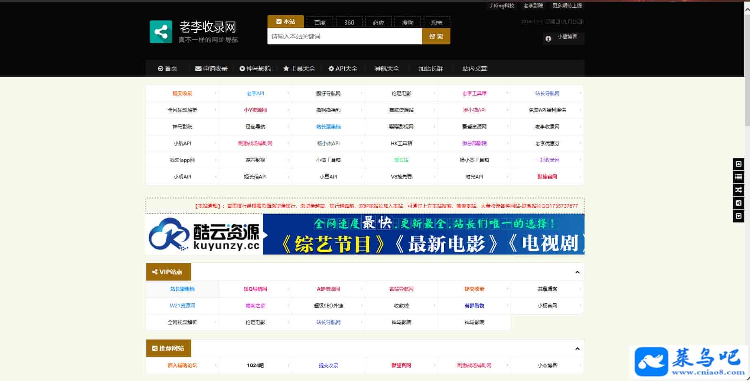750x381 pixels.
Task: Open the 番茄导航 link
Action: [255, 127]
